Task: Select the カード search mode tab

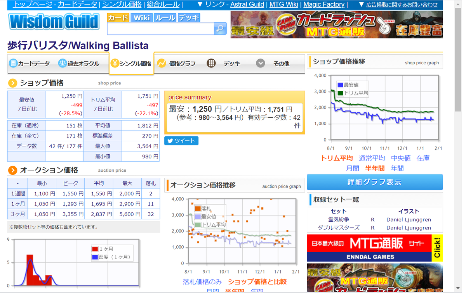Action: [118, 18]
